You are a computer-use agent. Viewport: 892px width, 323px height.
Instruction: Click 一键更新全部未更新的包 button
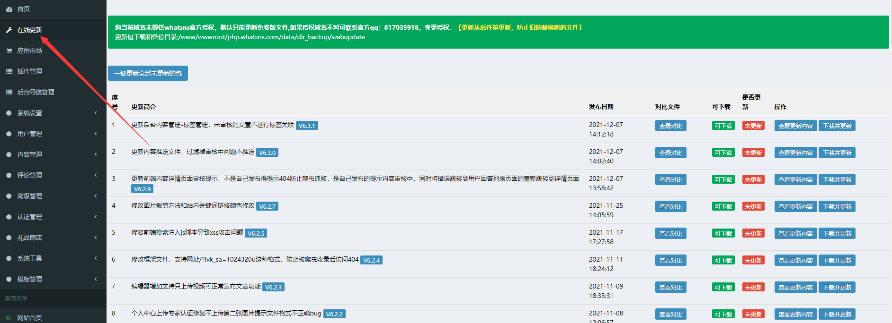pyautogui.click(x=148, y=73)
